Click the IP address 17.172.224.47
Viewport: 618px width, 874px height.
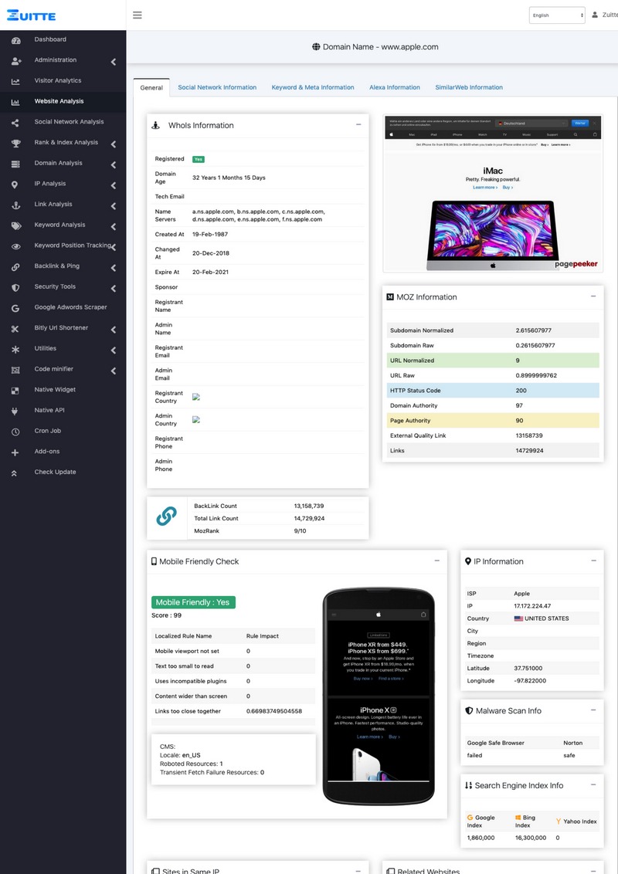pyautogui.click(x=532, y=606)
